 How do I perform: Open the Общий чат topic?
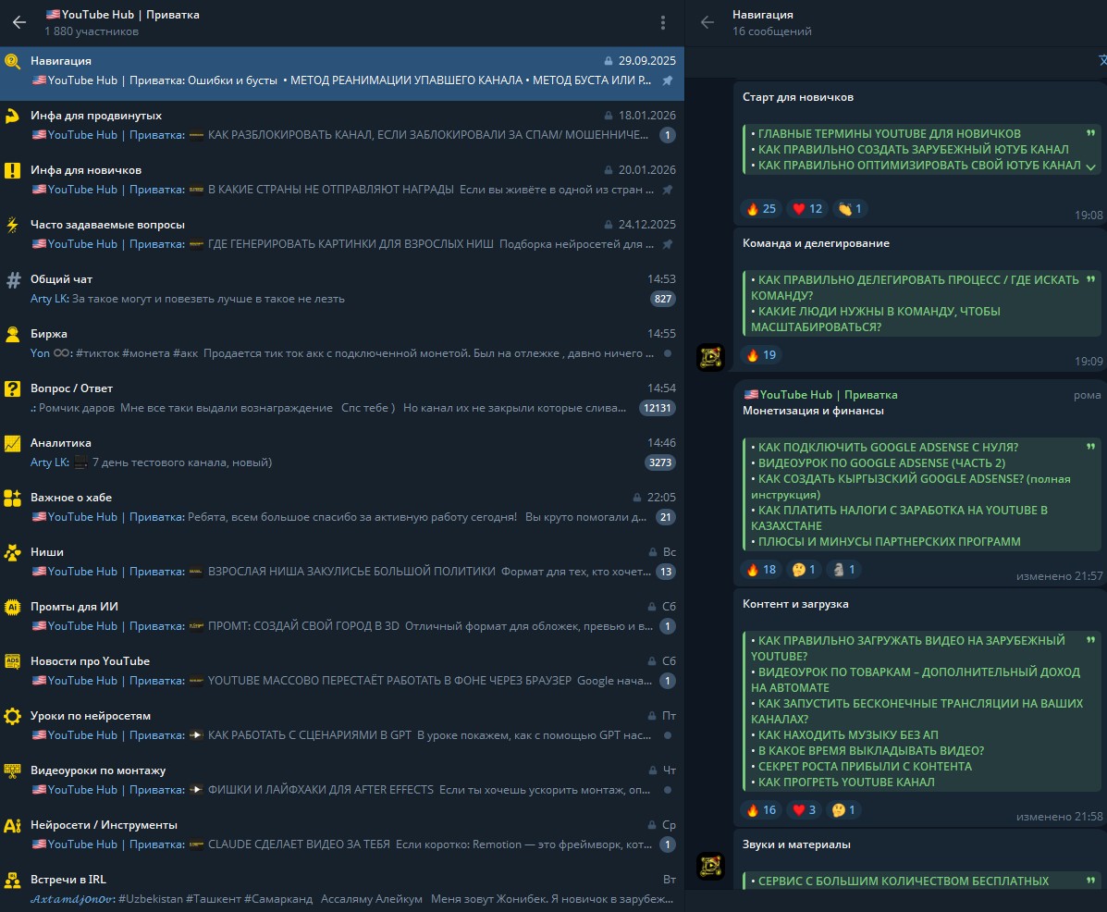coord(342,289)
